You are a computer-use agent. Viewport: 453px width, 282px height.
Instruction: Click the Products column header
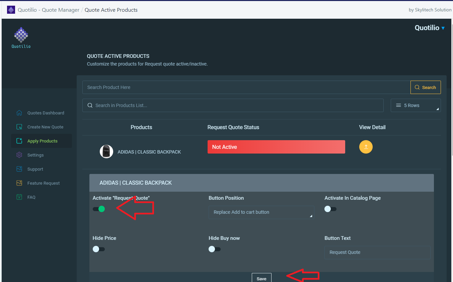click(141, 127)
